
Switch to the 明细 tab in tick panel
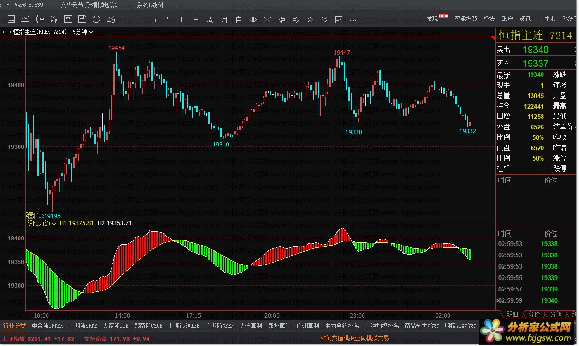512,314
